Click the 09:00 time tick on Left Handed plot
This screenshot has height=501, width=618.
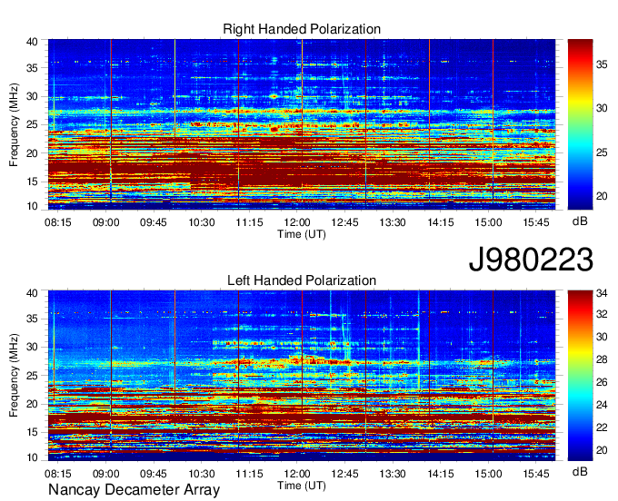[x=105, y=474]
